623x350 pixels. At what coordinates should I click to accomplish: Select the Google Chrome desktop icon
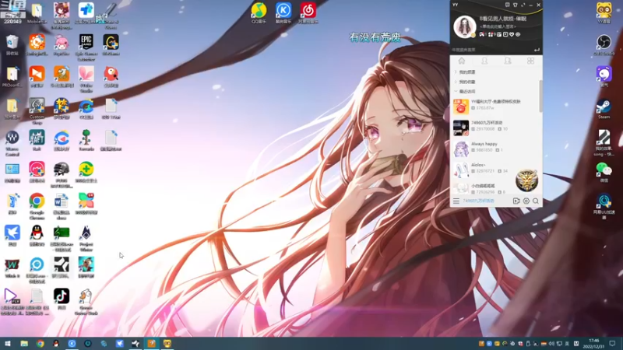[37, 207]
